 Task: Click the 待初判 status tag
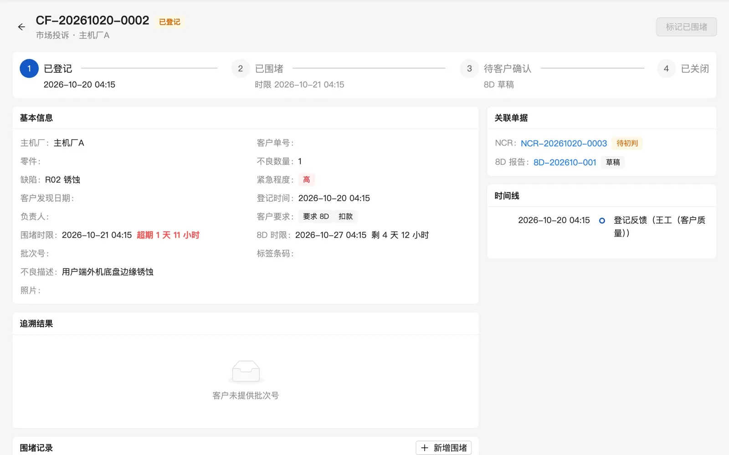[x=627, y=143]
